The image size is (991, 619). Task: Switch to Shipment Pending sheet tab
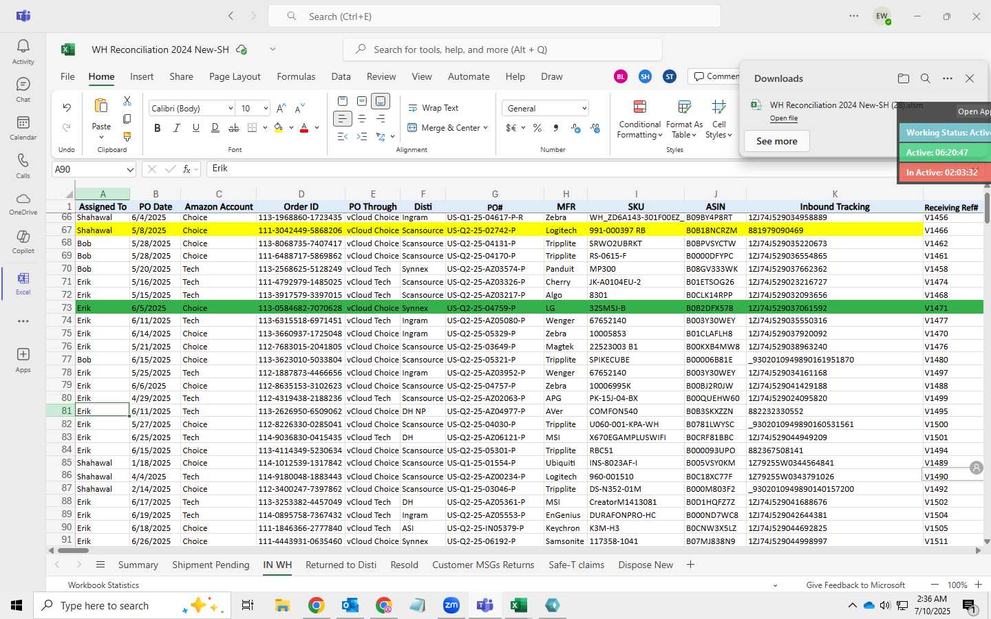[x=211, y=565]
